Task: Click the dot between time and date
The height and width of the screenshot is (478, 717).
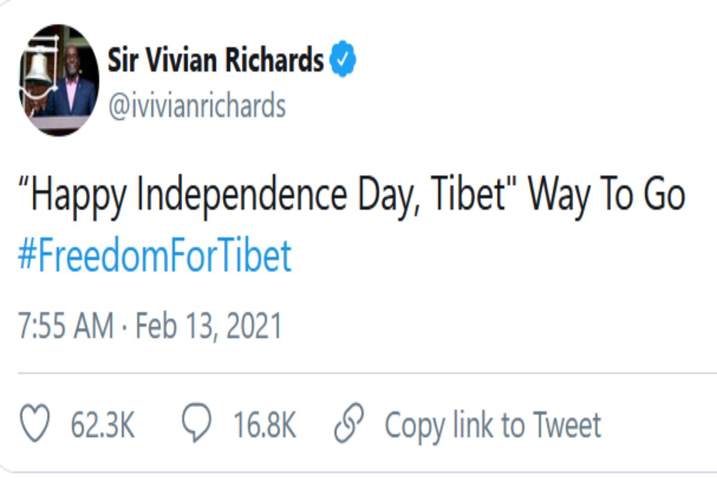Action: [124, 327]
